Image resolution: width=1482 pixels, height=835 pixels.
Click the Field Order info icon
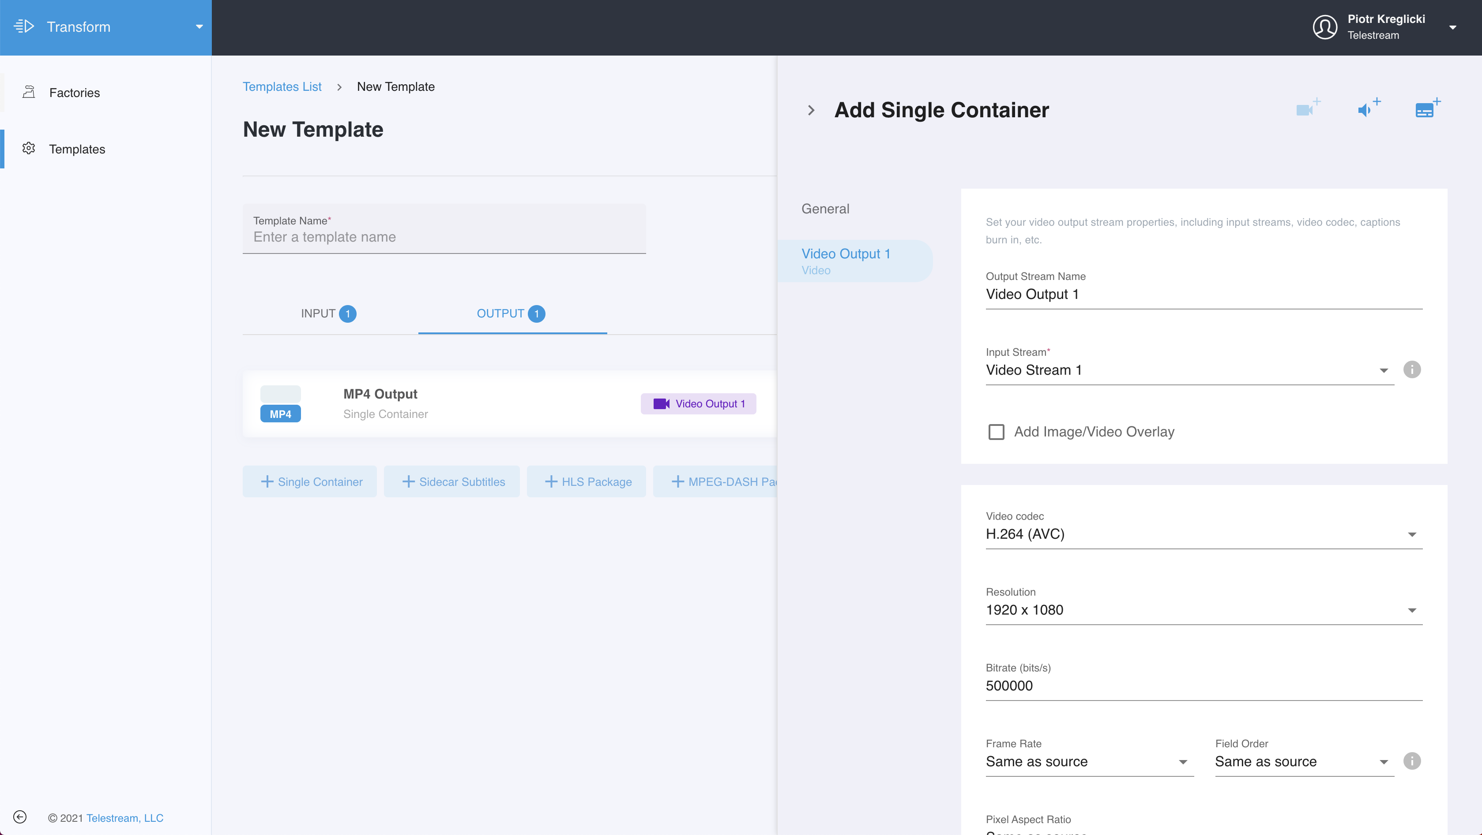point(1412,761)
